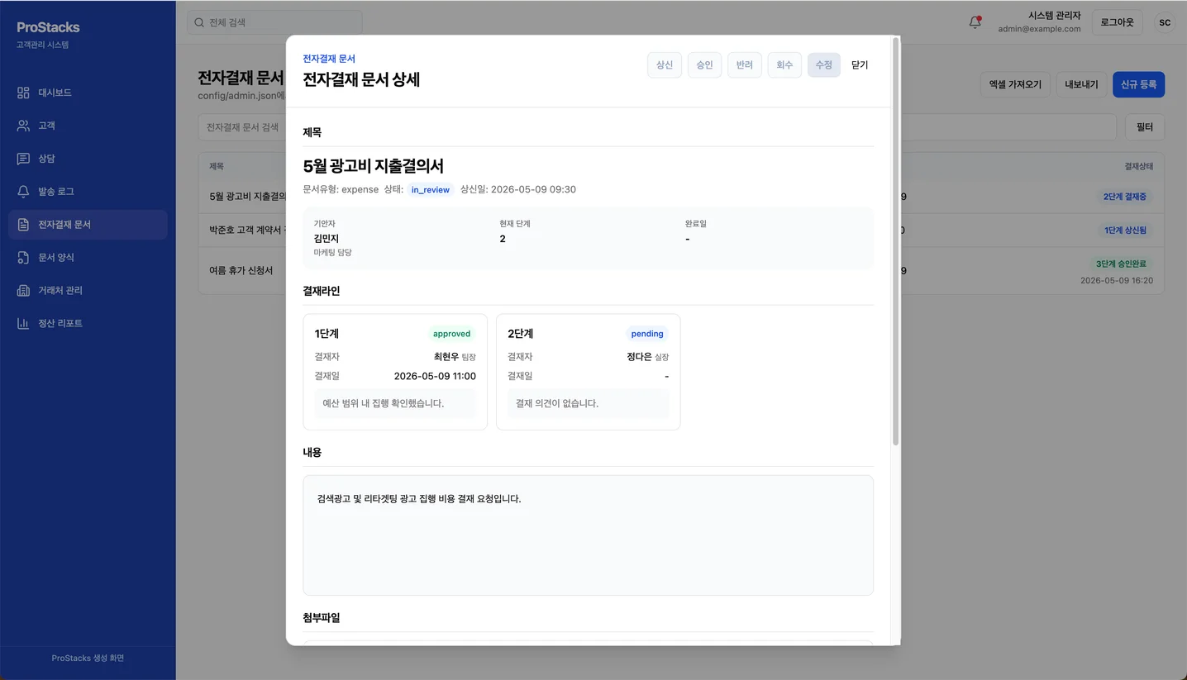
Task: Click the 로그아웃 button
Action: pos(1117,22)
